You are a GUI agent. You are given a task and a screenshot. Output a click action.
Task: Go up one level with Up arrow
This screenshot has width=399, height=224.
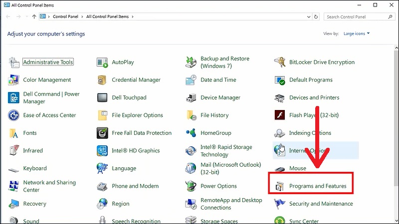point(34,17)
